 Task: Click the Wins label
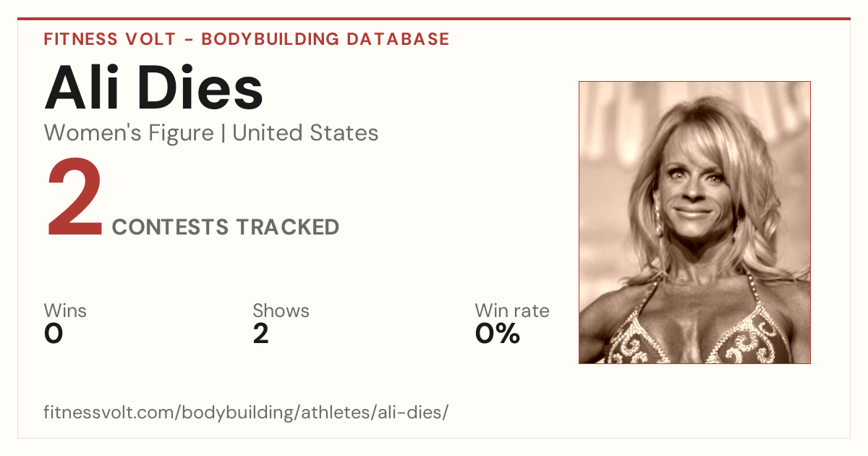coord(65,311)
